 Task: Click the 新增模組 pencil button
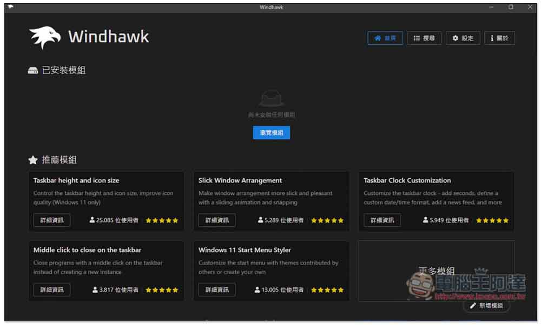click(x=486, y=306)
